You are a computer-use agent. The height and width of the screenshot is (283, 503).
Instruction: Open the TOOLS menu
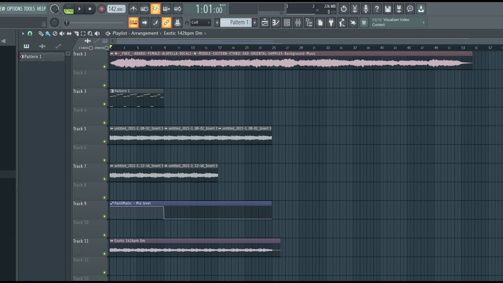pyautogui.click(x=29, y=9)
